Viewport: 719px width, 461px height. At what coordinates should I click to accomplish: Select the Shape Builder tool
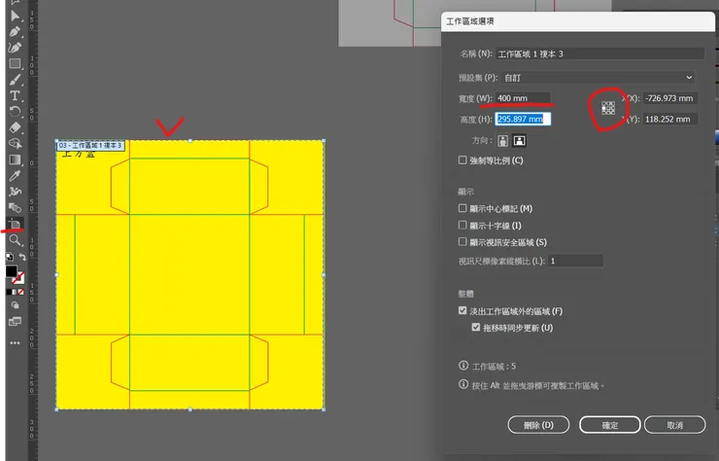15,144
